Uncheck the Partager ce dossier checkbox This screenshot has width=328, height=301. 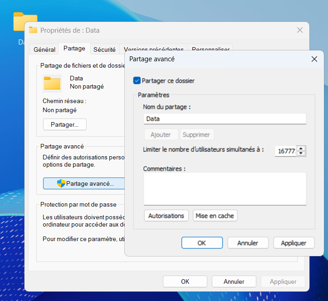[x=137, y=81]
